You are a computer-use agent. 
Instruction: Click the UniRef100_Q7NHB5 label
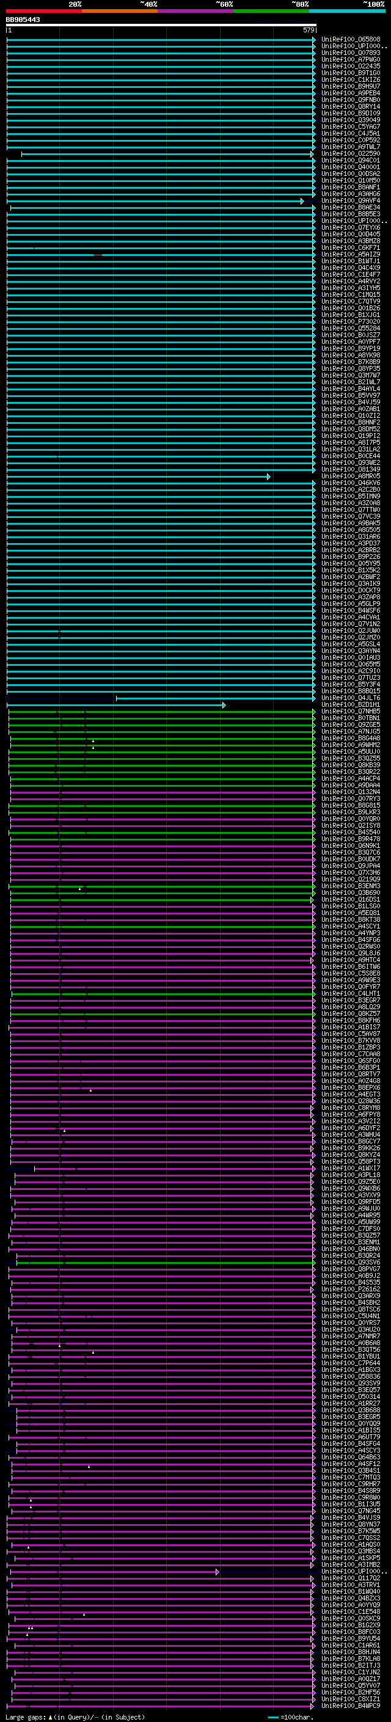click(x=351, y=711)
